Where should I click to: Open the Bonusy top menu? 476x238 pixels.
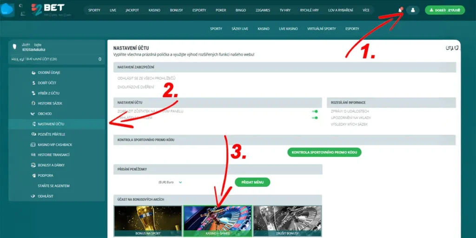pos(176,10)
